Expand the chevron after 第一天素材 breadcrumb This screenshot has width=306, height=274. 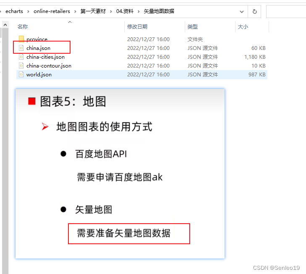pyautogui.click(x=111, y=11)
